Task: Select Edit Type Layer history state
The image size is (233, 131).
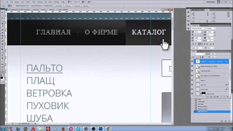Action: pyautogui.click(x=212, y=112)
